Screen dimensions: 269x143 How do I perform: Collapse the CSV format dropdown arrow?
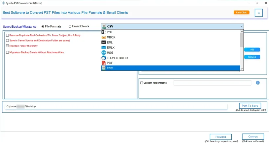click(x=242, y=26)
